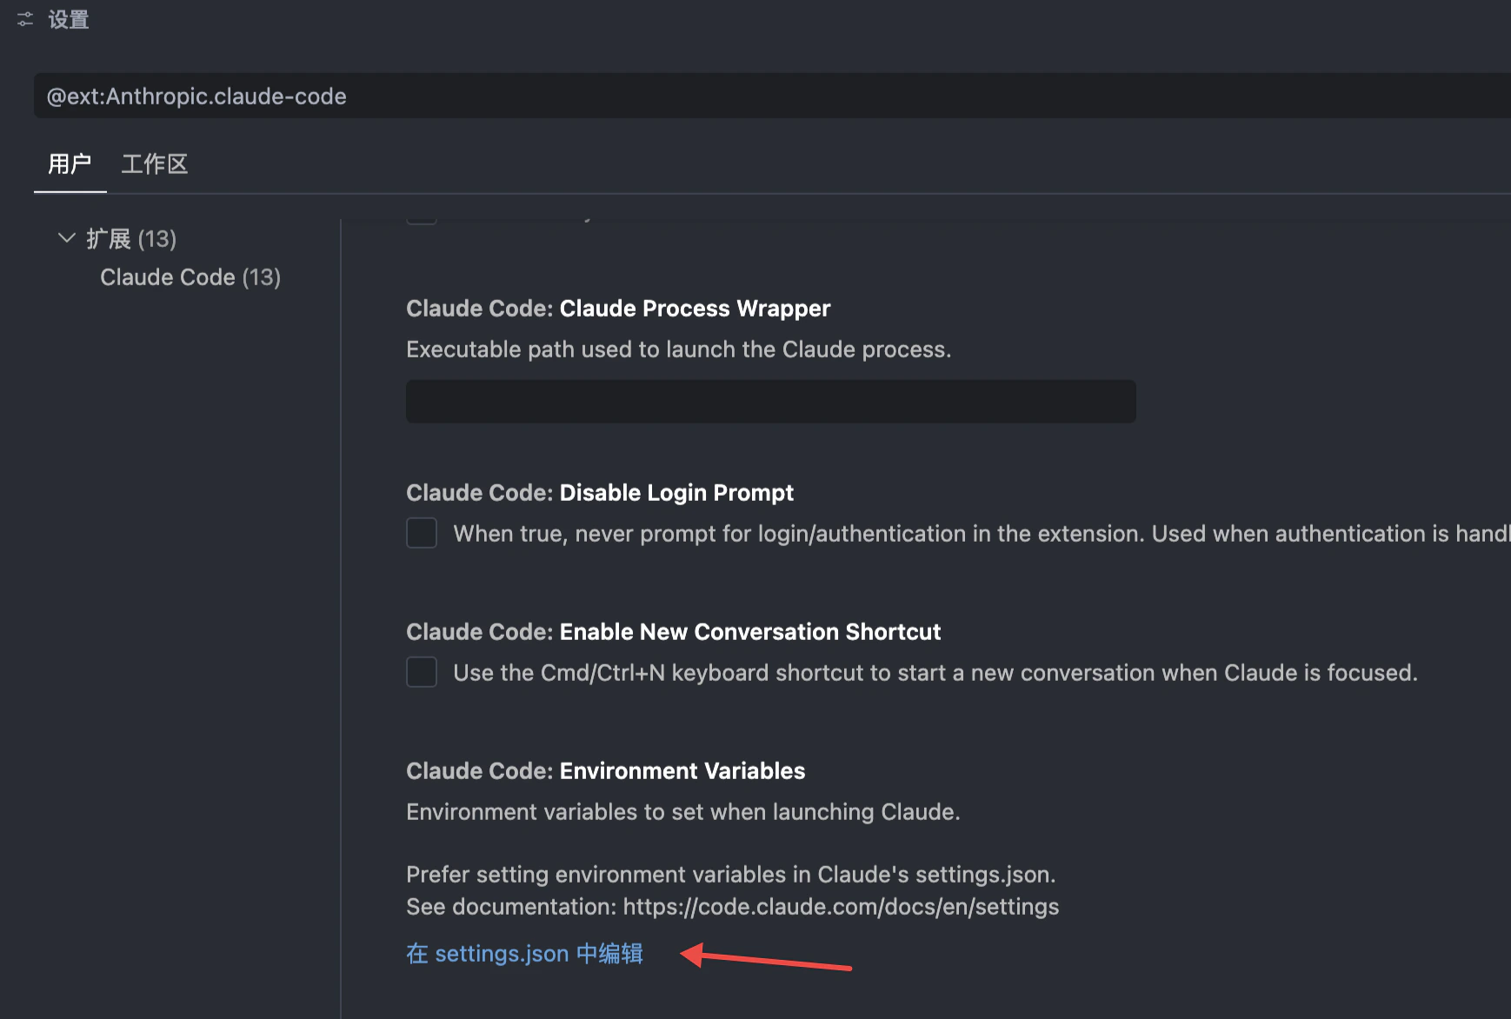The height and width of the screenshot is (1019, 1511).
Task: Click text 'Executable path used to launch the Claude process.'
Action: pyautogui.click(x=679, y=350)
